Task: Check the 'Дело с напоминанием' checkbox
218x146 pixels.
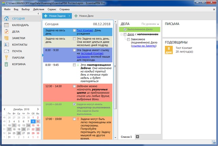Action: 125,34
